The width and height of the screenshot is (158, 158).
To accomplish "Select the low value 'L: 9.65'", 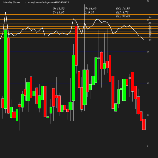I will pos(89,12).
